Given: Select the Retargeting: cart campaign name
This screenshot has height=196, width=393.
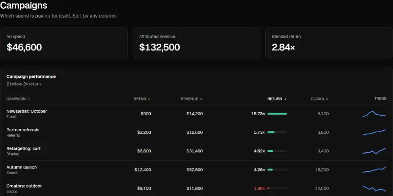Looking at the screenshot, I should [24, 148].
